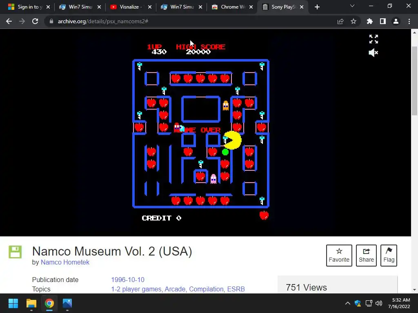Click the 751 Views counter
The width and height of the screenshot is (418, 313).
click(x=306, y=287)
